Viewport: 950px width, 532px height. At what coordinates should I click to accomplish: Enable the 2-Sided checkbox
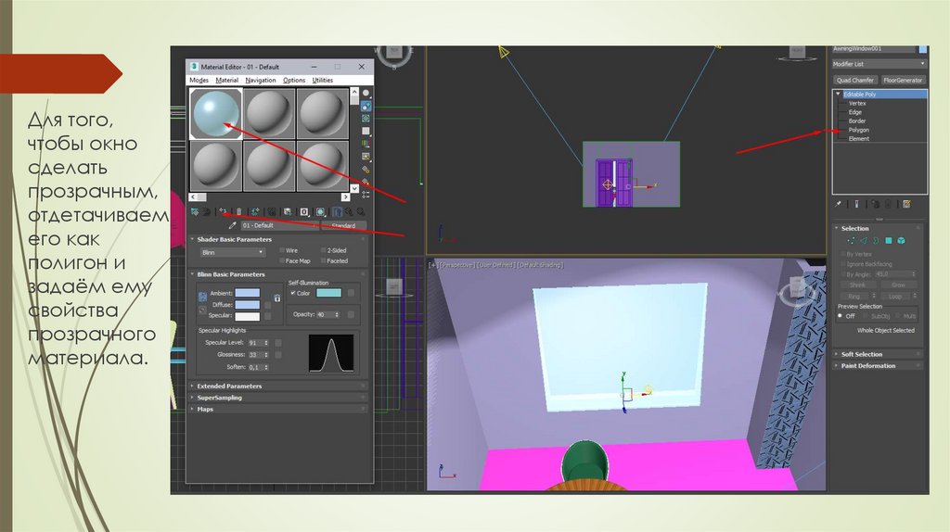(323, 250)
